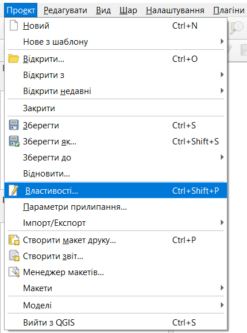Expand the Нове з шаблону submenu arrow

(x=222, y=41)
